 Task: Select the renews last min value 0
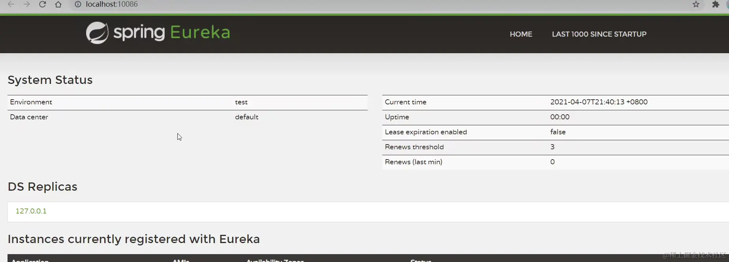[x=552, y=162]
